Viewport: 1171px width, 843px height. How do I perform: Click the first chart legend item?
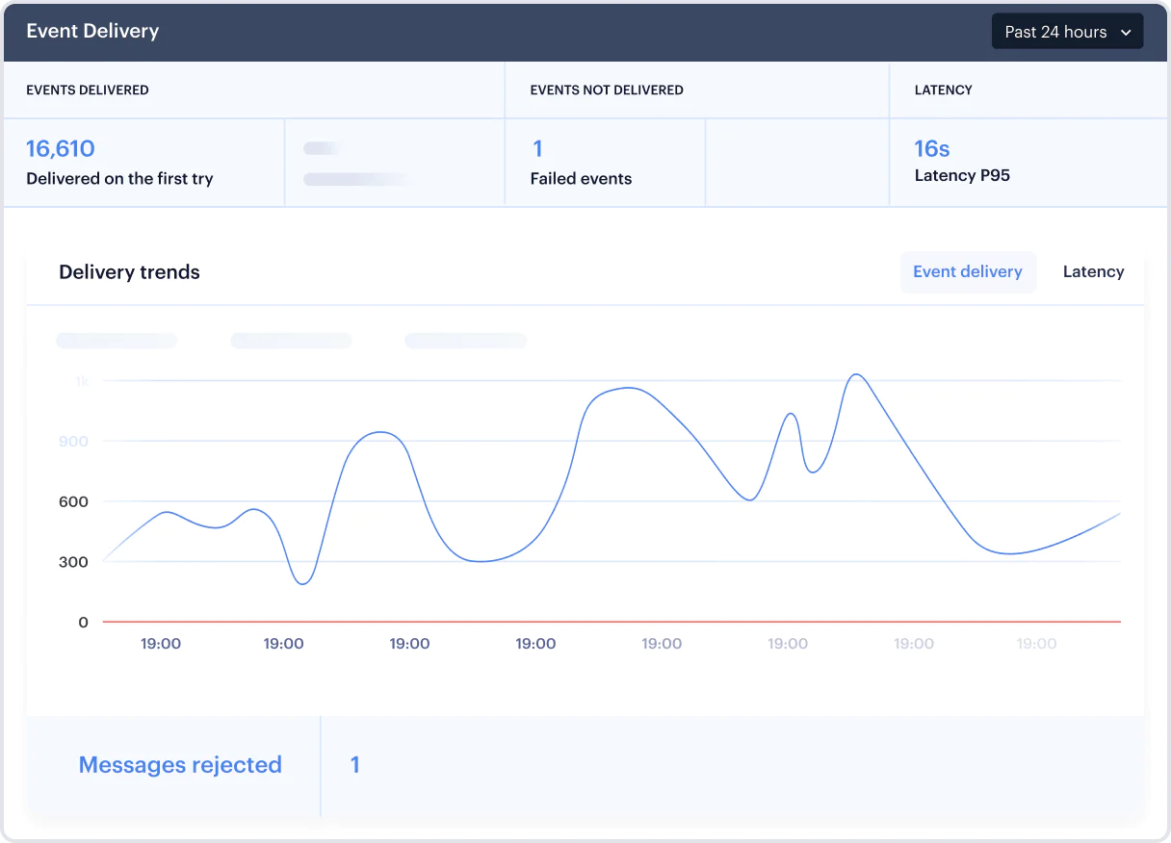point(116,341)
